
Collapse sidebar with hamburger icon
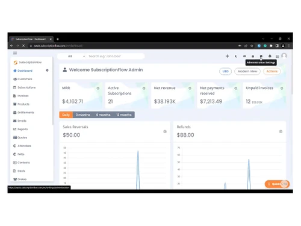point(15,53)
